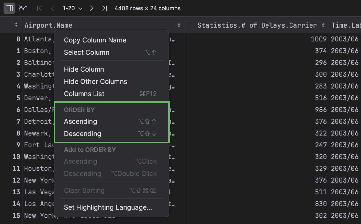Open the Columns List

[x=84, y=94]
